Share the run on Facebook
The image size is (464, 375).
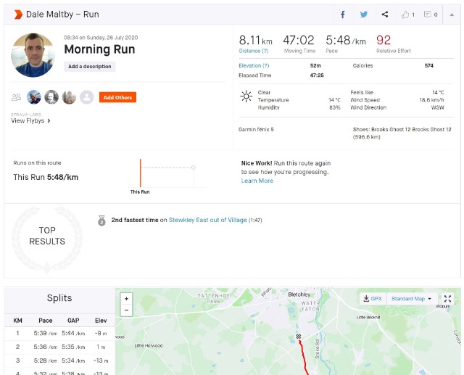click(x=343, y=14)
